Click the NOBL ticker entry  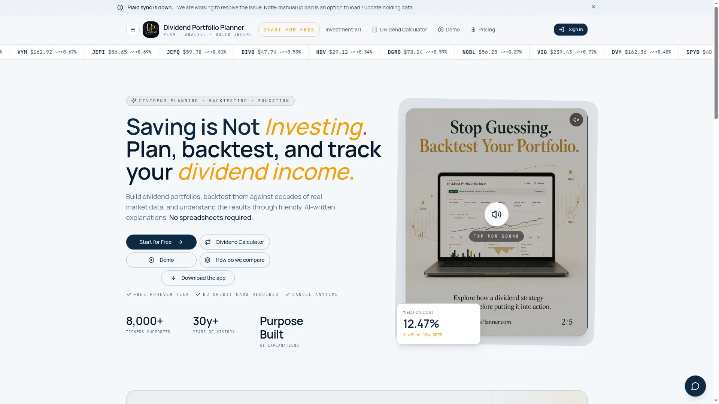coord(492,52)
